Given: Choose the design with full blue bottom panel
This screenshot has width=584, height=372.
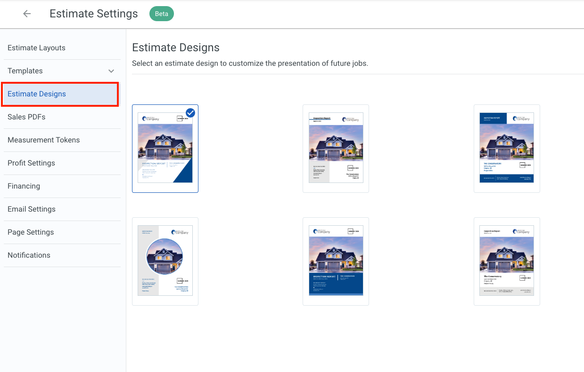Looking at the screenshot, I should click(336, 261).
